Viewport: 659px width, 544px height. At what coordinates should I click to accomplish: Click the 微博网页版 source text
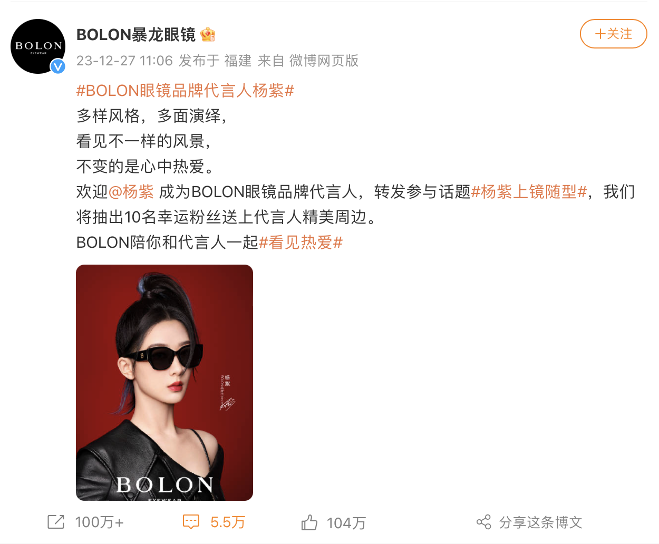click(324, 61)
